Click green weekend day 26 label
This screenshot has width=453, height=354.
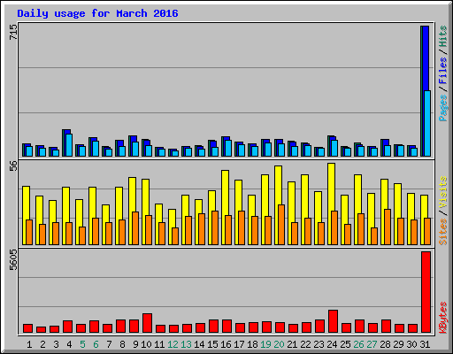(x=358, y=344)
